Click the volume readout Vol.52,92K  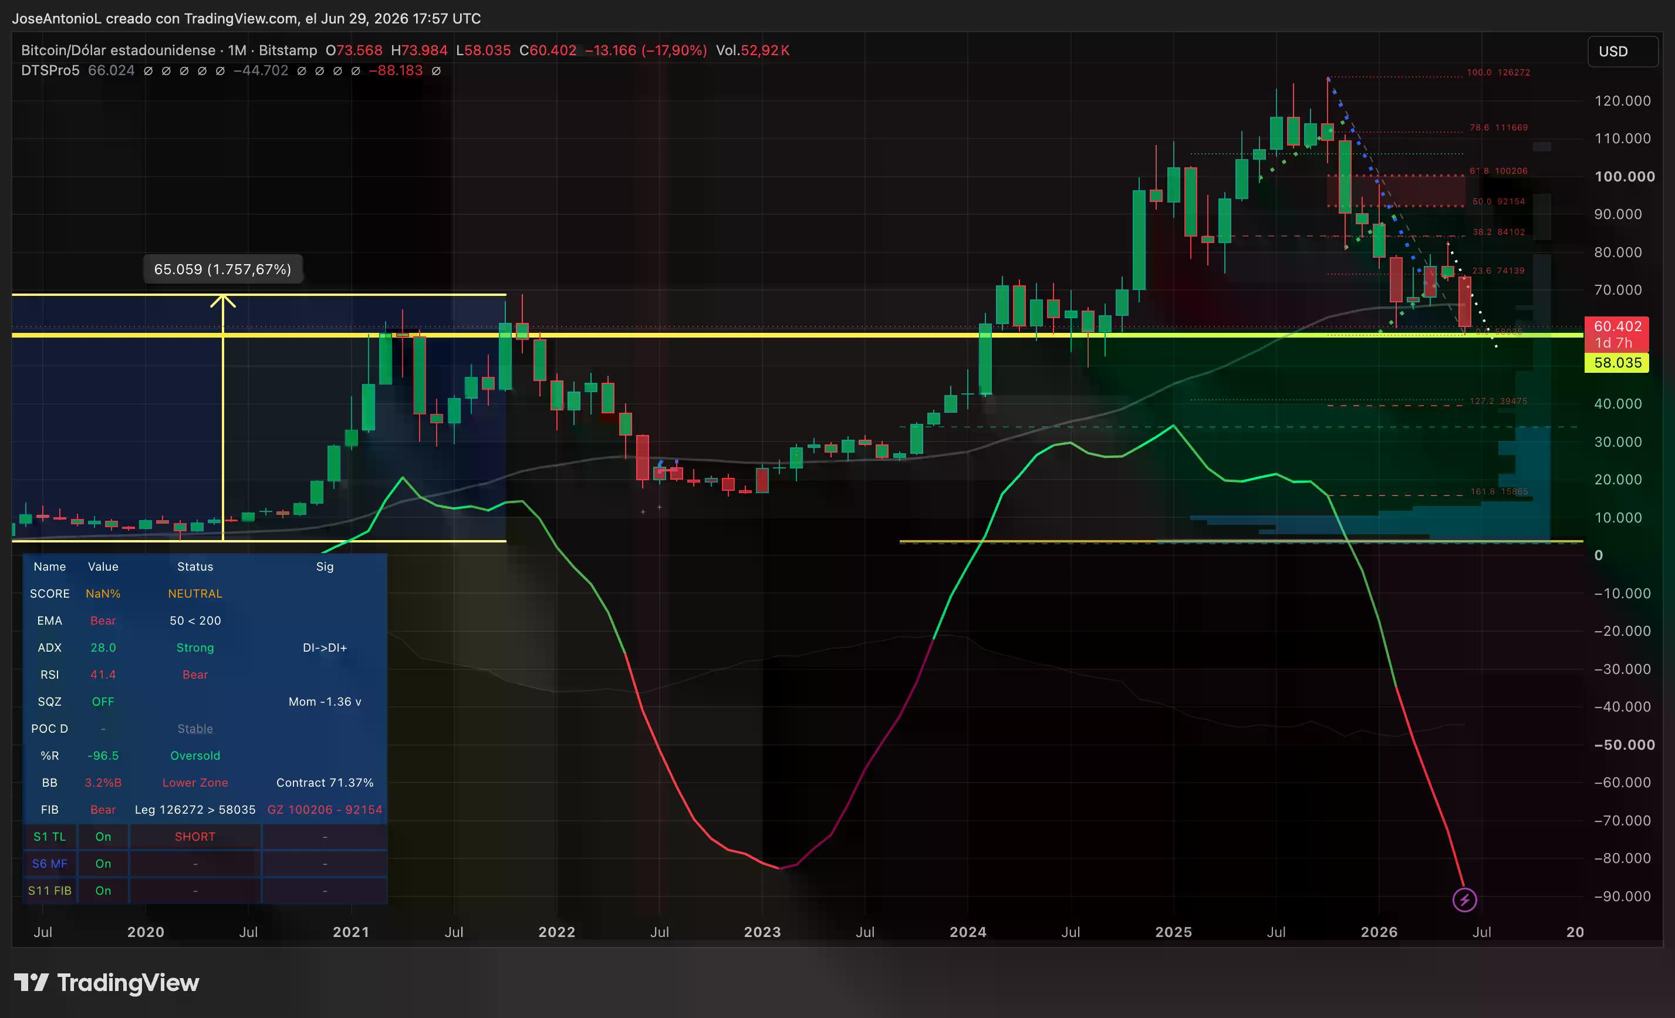(752, 50)
